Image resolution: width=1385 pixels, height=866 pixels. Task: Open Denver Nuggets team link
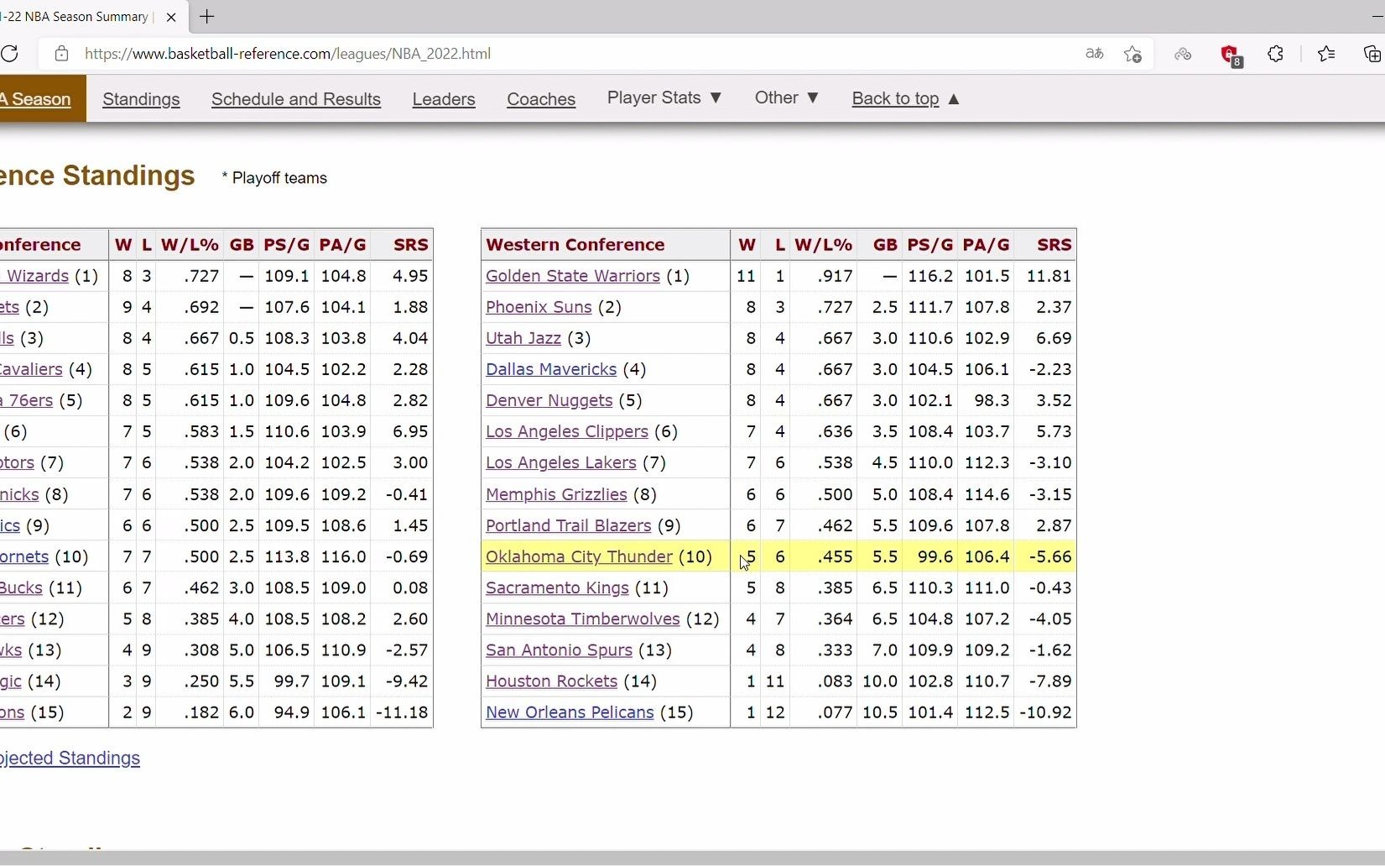(x=549, y=400)
